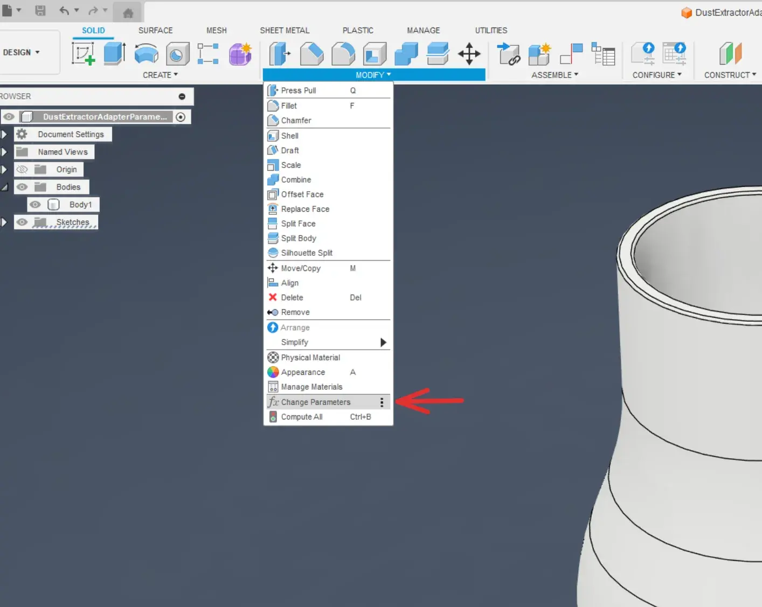Viewport: 762px width, 607px height.
Task: Switch to the SHEET METAL tab
Action: click(x=285, y=30)
